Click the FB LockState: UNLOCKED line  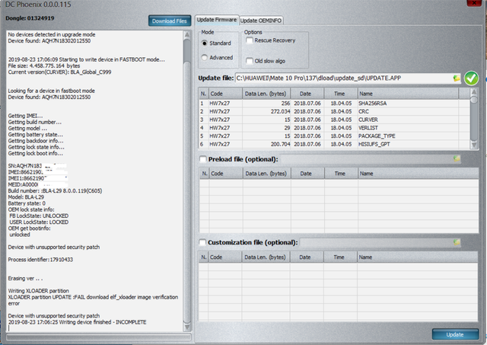click(39, 216)
